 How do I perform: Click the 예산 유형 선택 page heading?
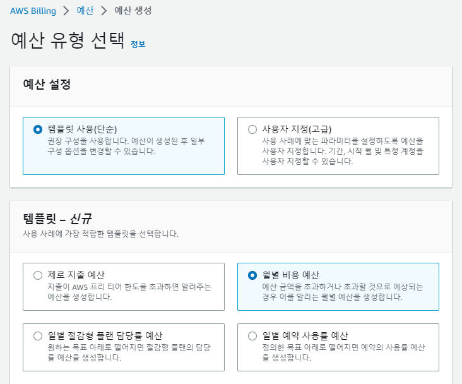tap(68, 40)
